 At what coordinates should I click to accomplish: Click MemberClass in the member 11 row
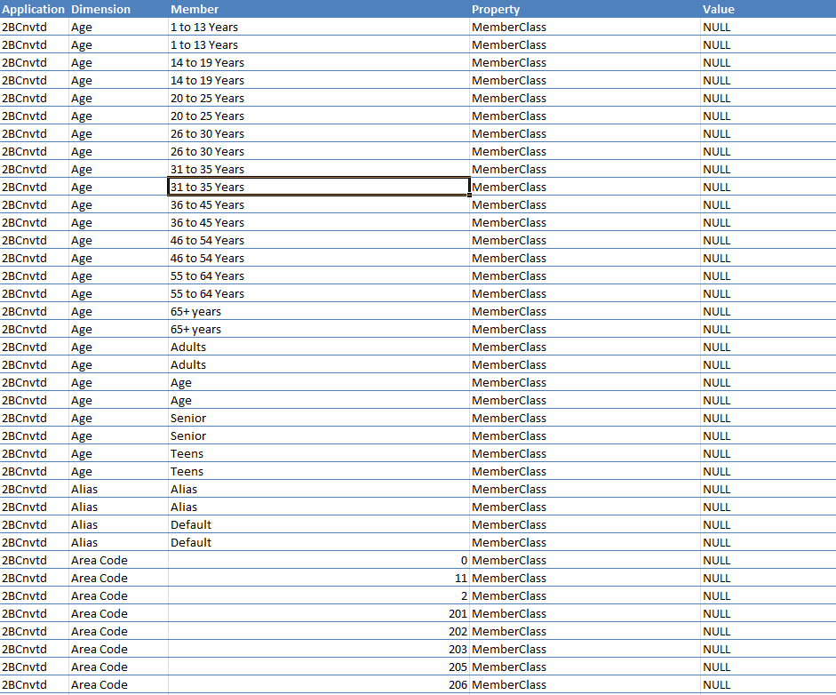(x=585, y=579)
